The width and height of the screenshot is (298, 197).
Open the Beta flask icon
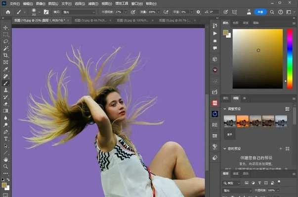tap(249, 12)
